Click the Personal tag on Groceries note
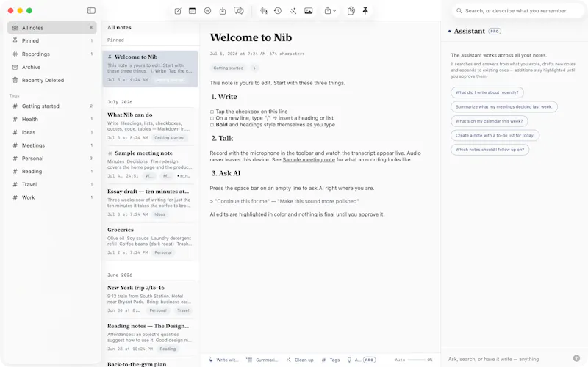588x367 pixels. click(163, 252)
